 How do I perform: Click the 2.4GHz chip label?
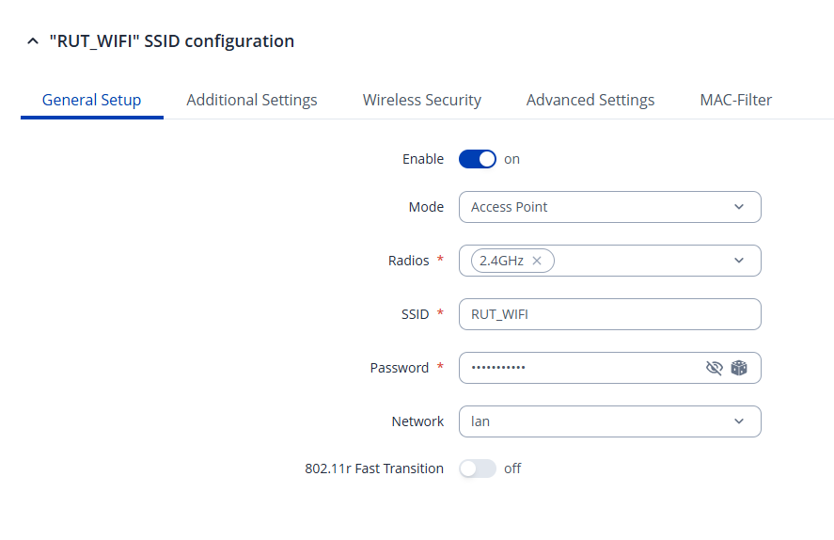click(501, 261)
